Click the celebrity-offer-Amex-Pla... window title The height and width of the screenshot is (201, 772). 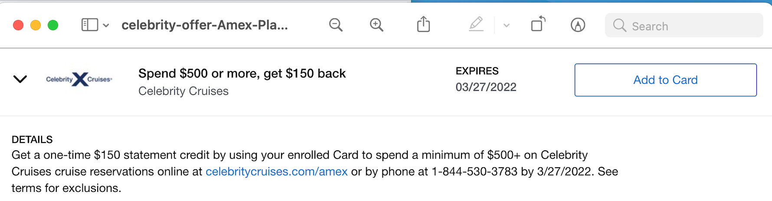point(205,25)
